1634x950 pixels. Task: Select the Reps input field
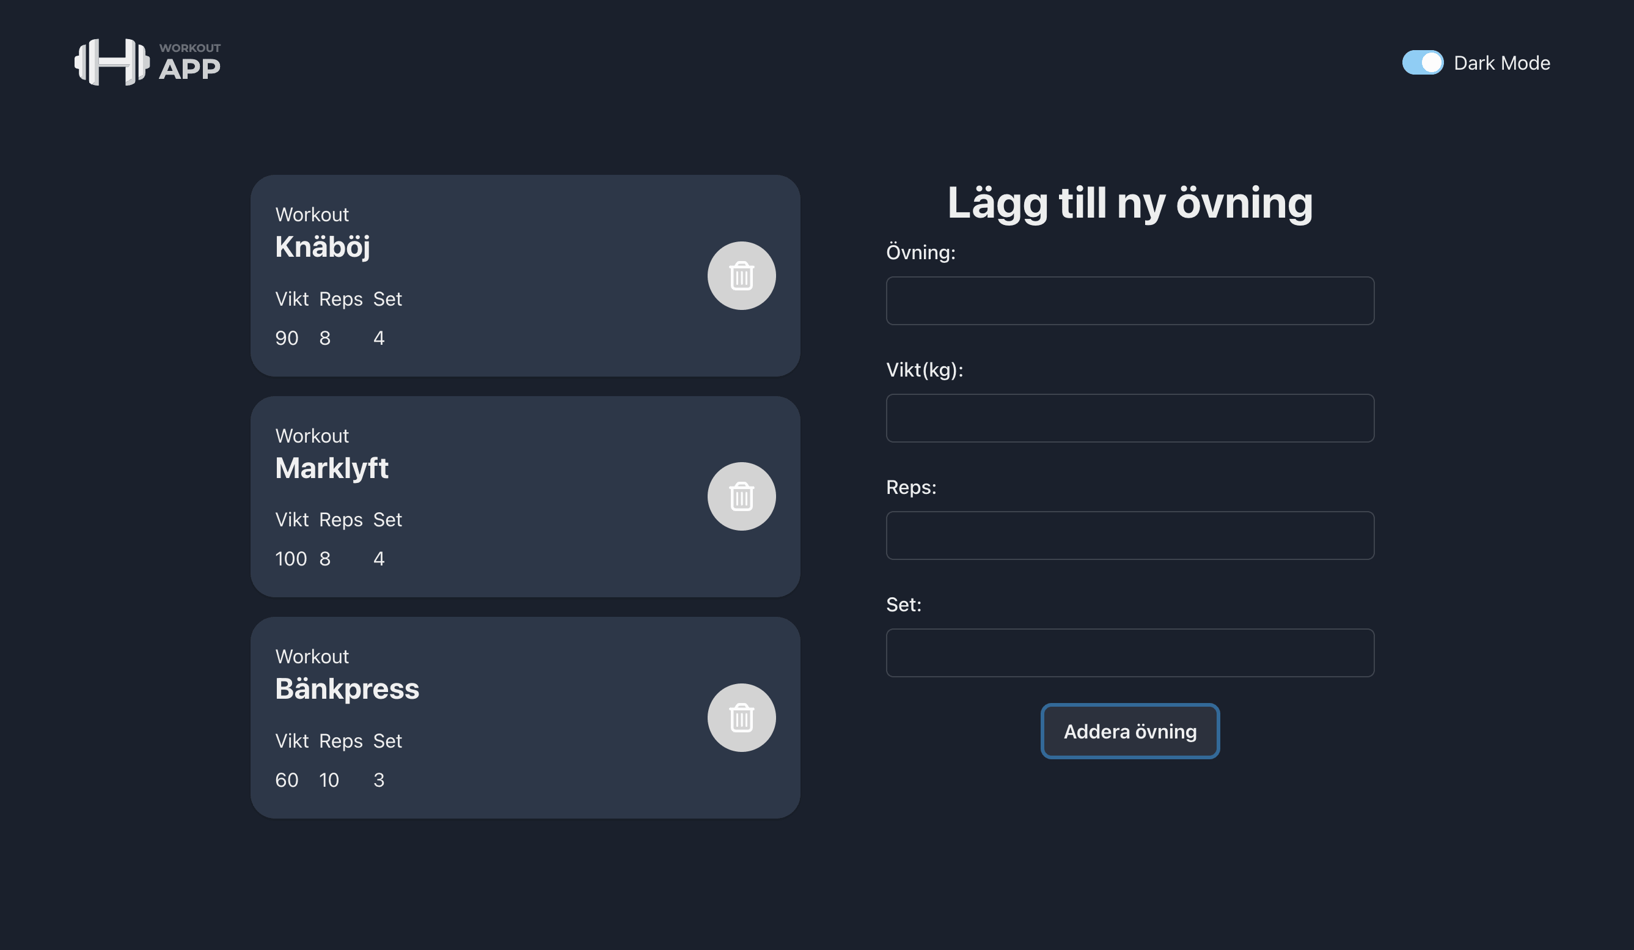point(1129,536)
